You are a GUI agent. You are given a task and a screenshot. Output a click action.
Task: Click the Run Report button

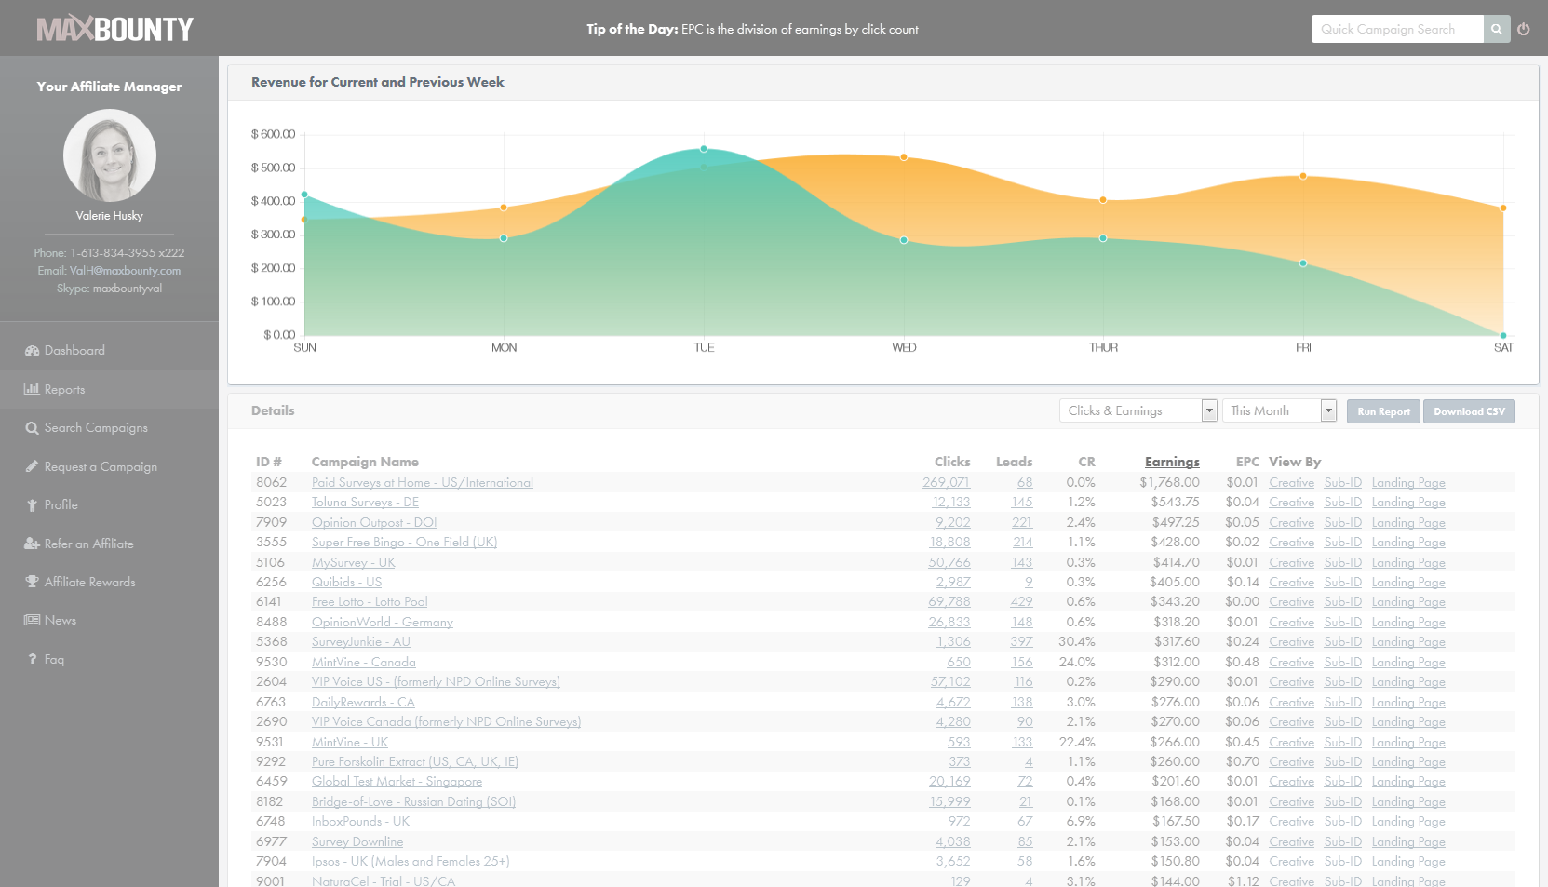[x=1383, y=411]
